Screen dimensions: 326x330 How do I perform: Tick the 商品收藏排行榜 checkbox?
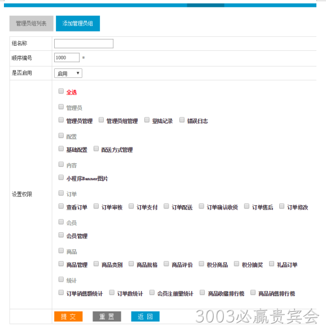[x=202, y=292]
